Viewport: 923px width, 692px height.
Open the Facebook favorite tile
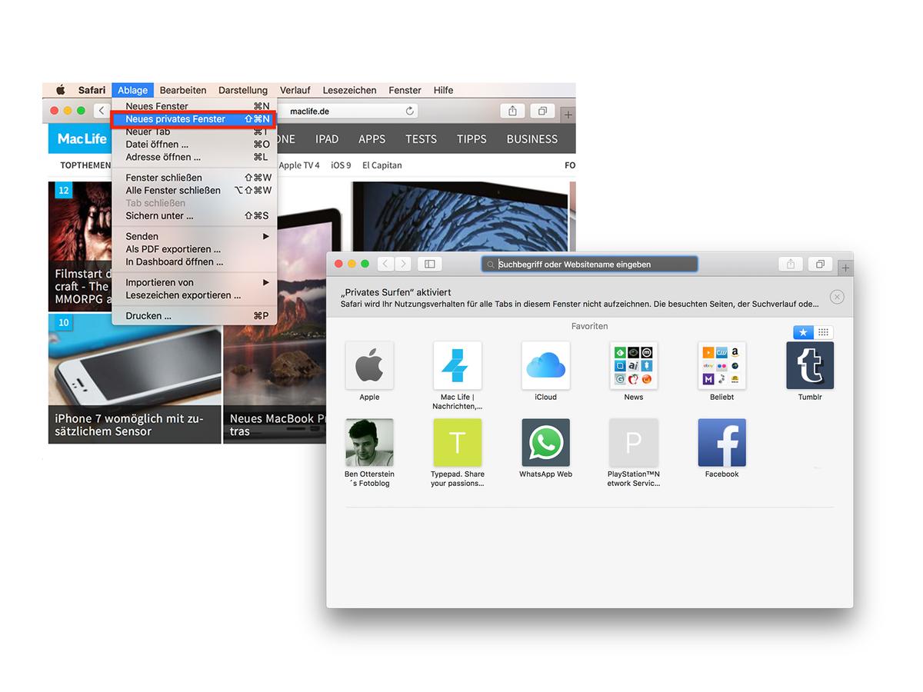coord(721,443)
